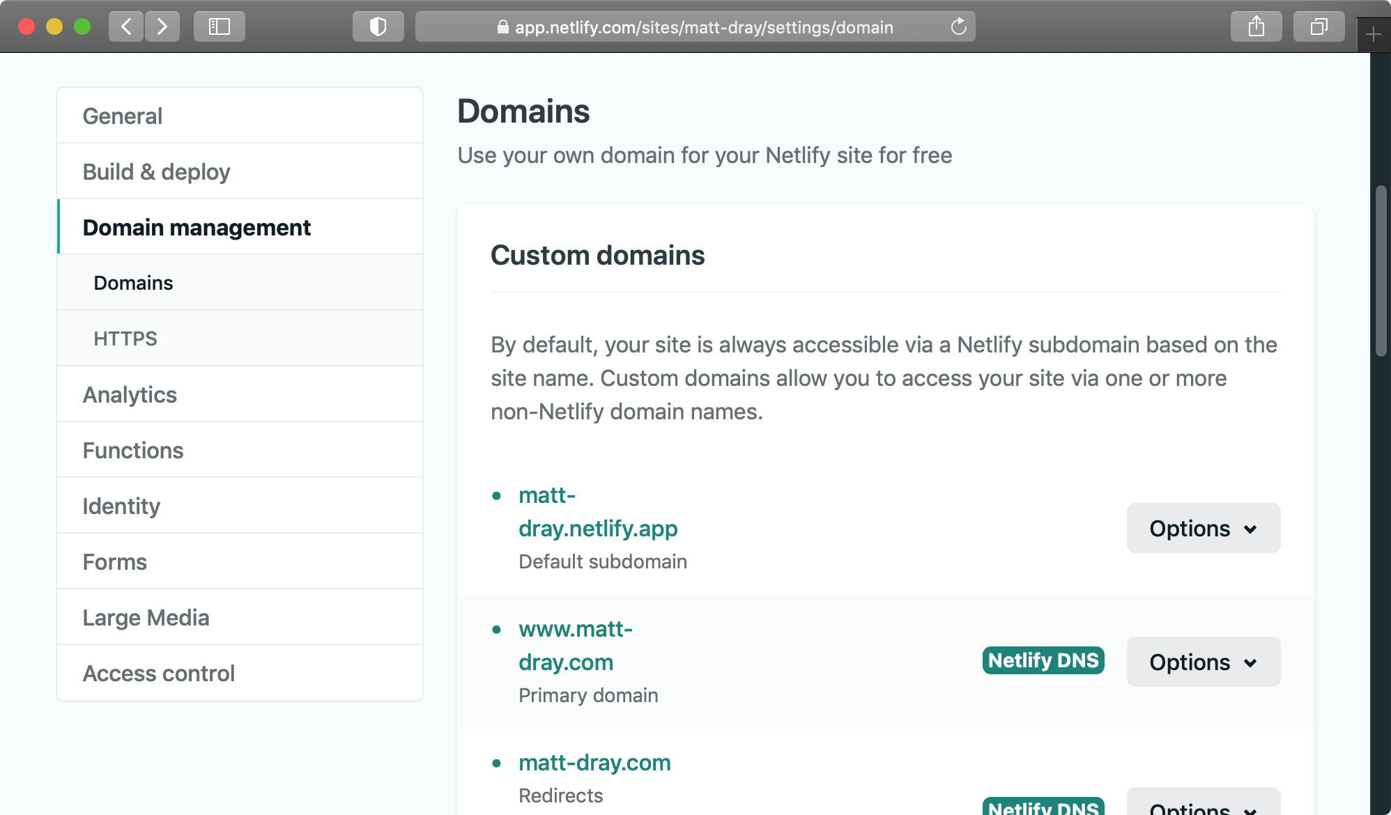Open Forms settings
Image resolution: width=1391 pixels, height=815 pixels.
[240, 561]
